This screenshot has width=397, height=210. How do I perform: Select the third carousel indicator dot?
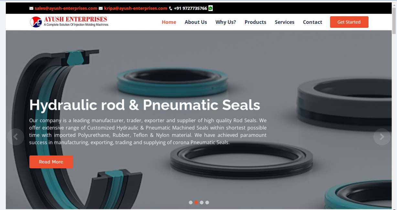click(x=202, y=203)
